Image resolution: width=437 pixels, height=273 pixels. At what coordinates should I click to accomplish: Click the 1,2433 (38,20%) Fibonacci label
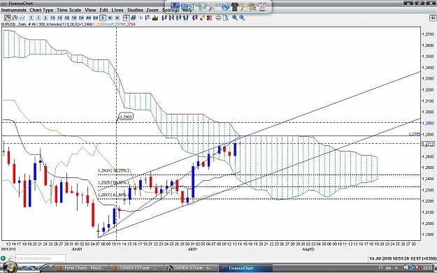[x=113, y=170]
